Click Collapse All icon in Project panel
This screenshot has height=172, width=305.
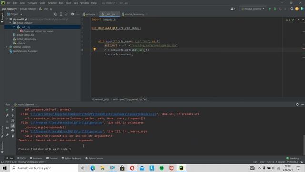coord(66,14)
